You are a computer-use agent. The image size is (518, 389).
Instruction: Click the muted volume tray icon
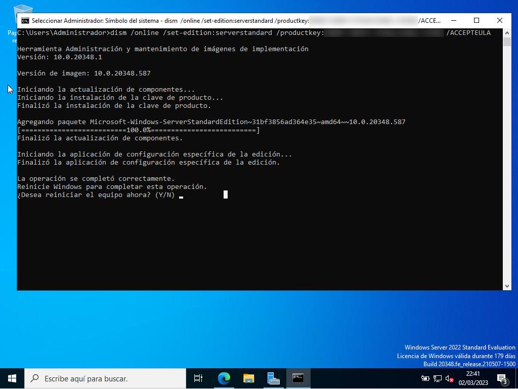coord(449,378)
